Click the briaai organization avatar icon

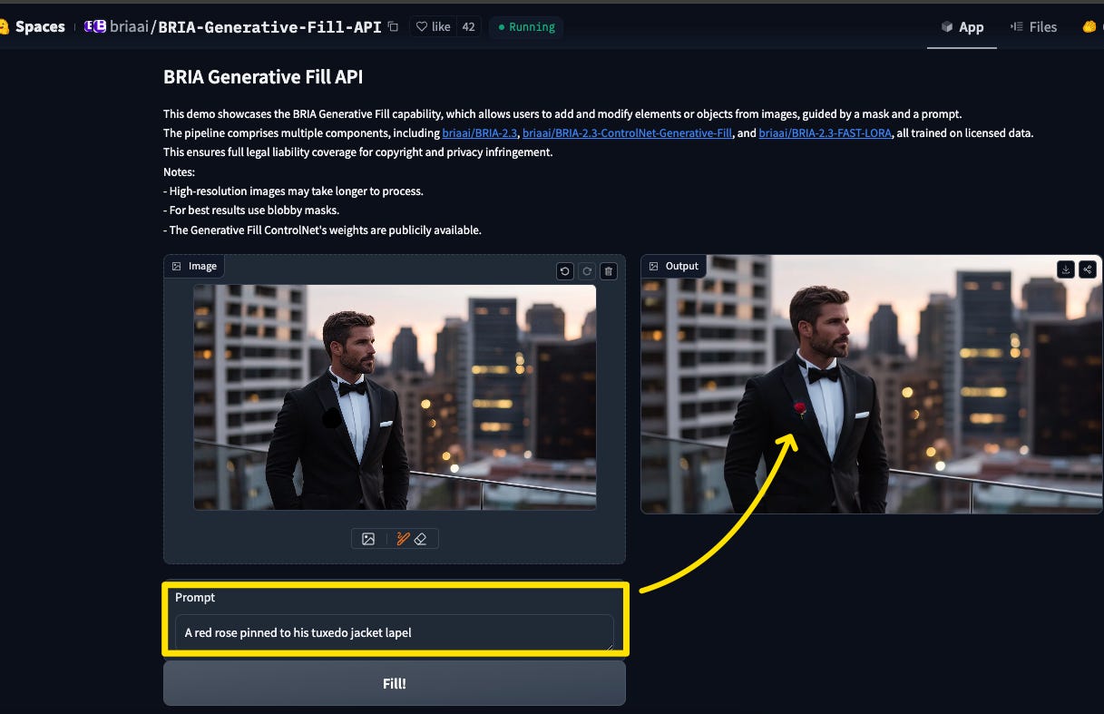click(95, 26)
